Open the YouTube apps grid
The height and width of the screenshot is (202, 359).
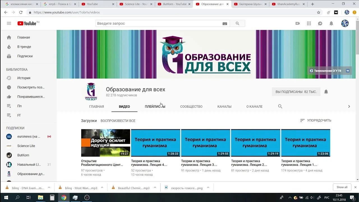click(309, 23)
